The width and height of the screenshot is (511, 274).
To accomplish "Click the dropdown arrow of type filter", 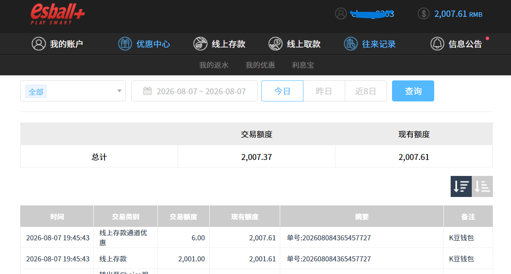I will 119,91.
